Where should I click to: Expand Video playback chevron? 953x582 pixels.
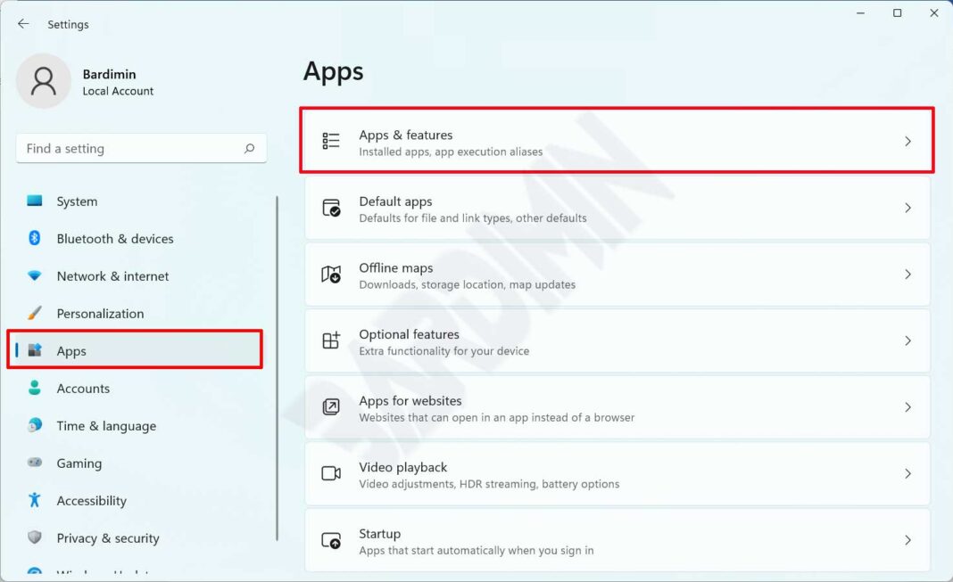(x=907, y=474)
